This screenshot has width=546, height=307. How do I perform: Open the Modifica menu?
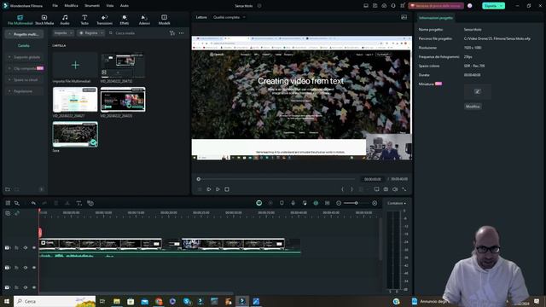pos(71,6)
